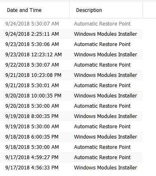Viewport: 156px width, 176px height.
Task: Select the 9/19/2018 5:30:00 AM row
Action: click(71, 127)
